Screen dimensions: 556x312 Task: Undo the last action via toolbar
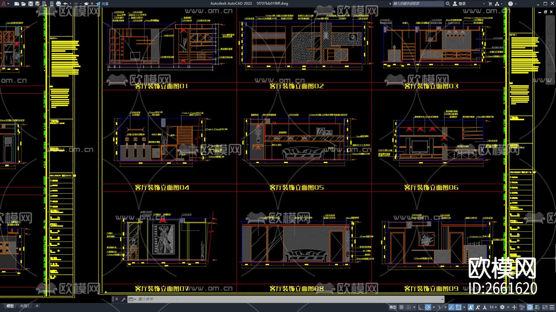(65, 4)
